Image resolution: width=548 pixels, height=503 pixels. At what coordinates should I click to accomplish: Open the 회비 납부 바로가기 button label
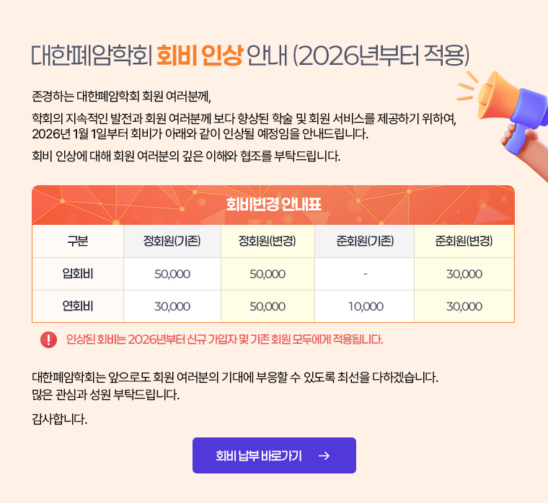click(259, 455)
